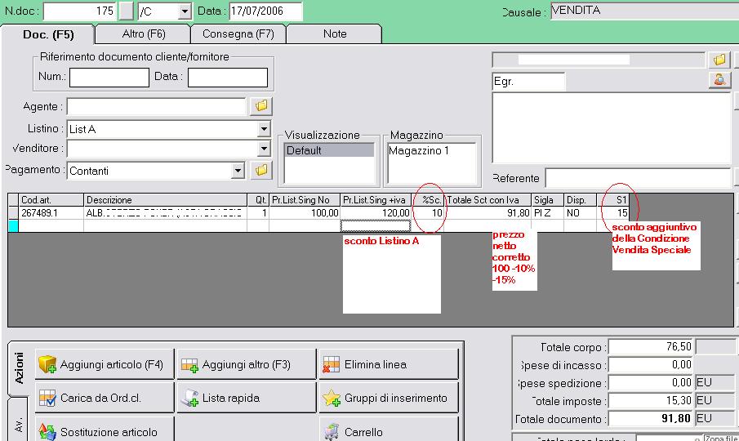This screenshot has width=739, height=441.
Task: Click Disp. cell showing NO
Action: pyautogui.click(x=580, y=213)
